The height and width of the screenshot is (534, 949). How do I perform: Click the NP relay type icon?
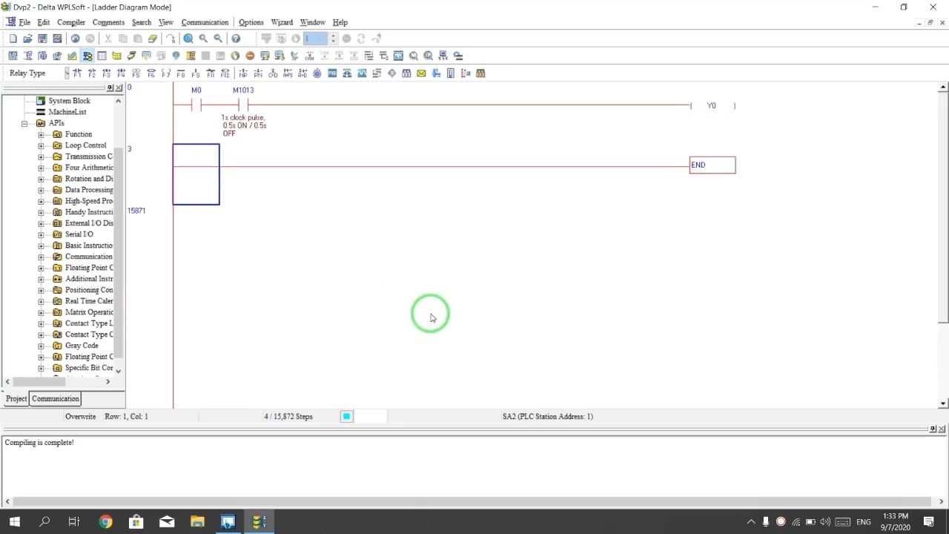(x=242, y=73)
